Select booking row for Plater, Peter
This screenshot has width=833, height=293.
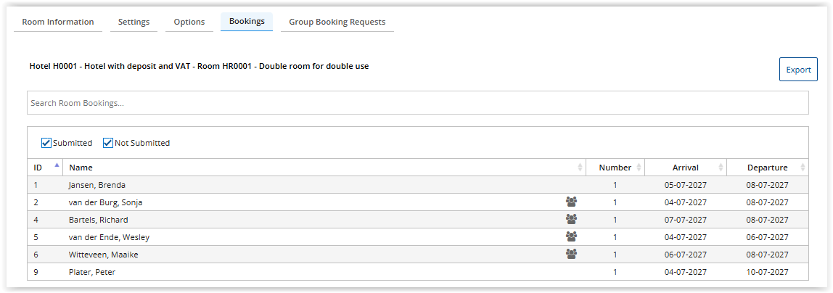(417, 272)
